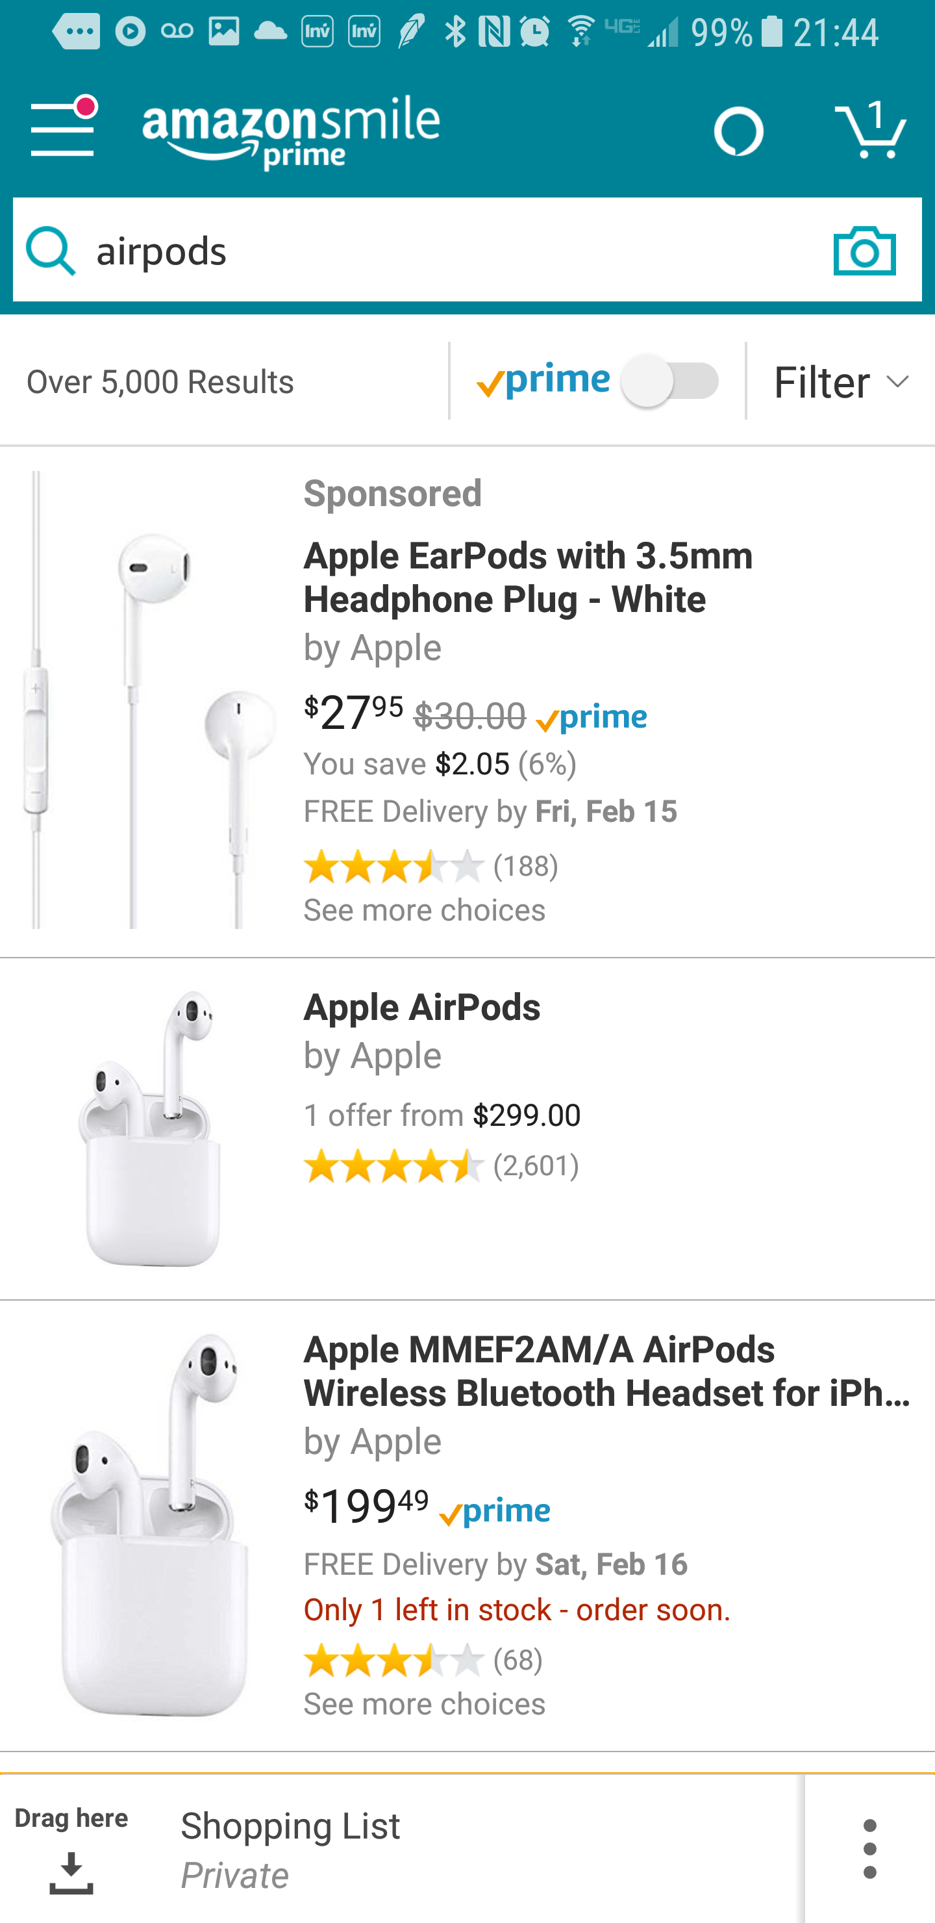Start a camera product search
This screenshot has width=935, height=1923.
[864, 250]
